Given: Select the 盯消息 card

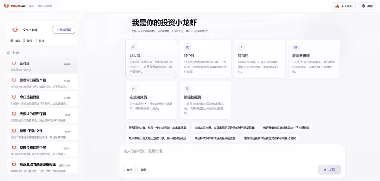Looking at the screenshot, I should point(260,58).
